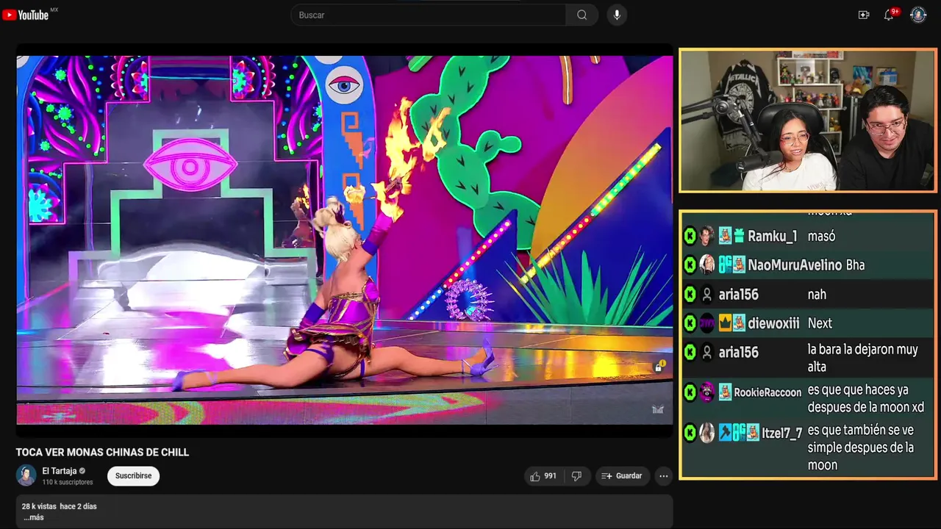Click Ramku_1 username in chat
Viewport: 941px width, 529px height.
point(772,237)
